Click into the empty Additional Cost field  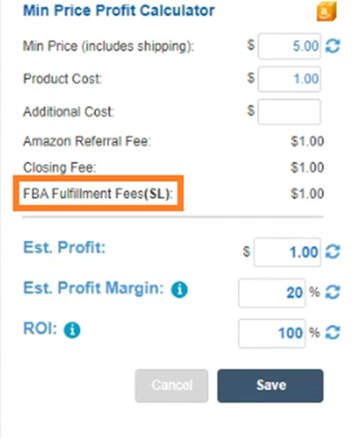289,111
